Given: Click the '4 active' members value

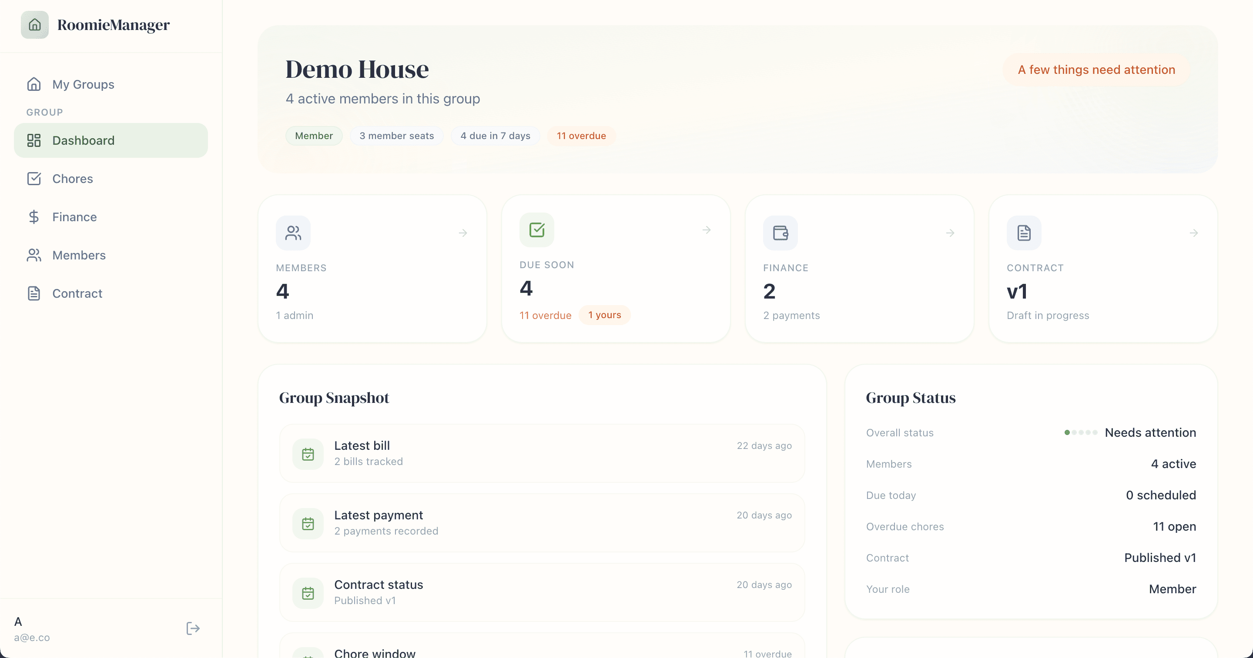Looking at the screenshot, I should click(1173, 464).
